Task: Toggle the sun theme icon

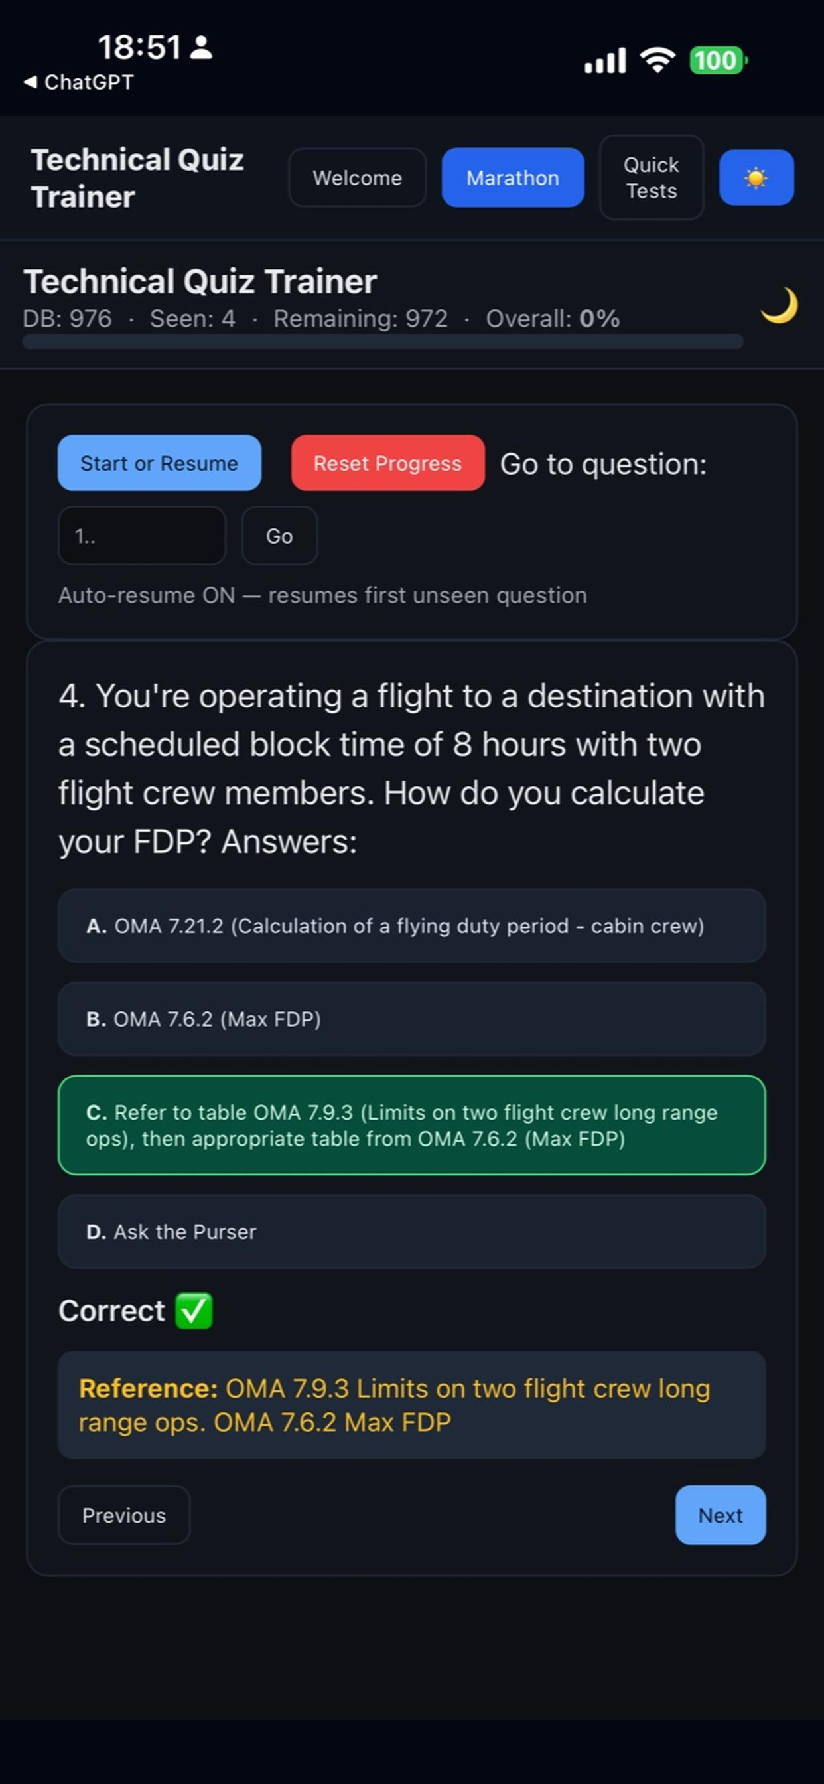Action: pyautogui.click(x=756, y=177)
